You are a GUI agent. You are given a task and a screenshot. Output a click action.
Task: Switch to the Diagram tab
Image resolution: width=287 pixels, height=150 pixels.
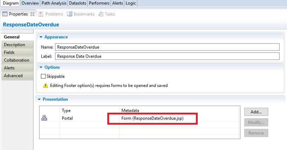point(11,3)
